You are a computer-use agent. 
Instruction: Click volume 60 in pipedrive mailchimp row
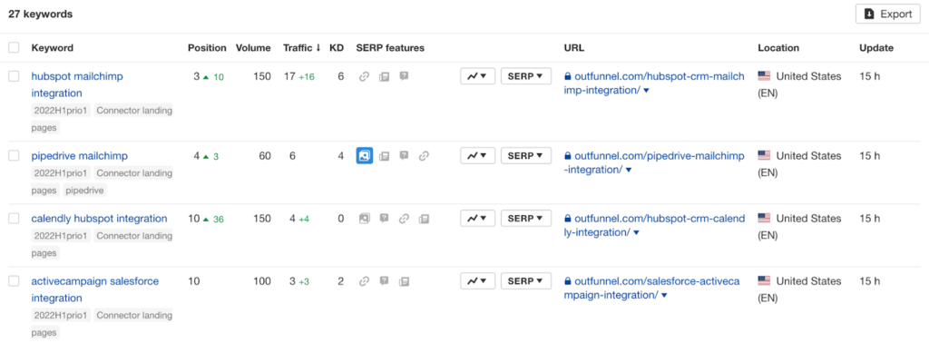click(265, 156)
